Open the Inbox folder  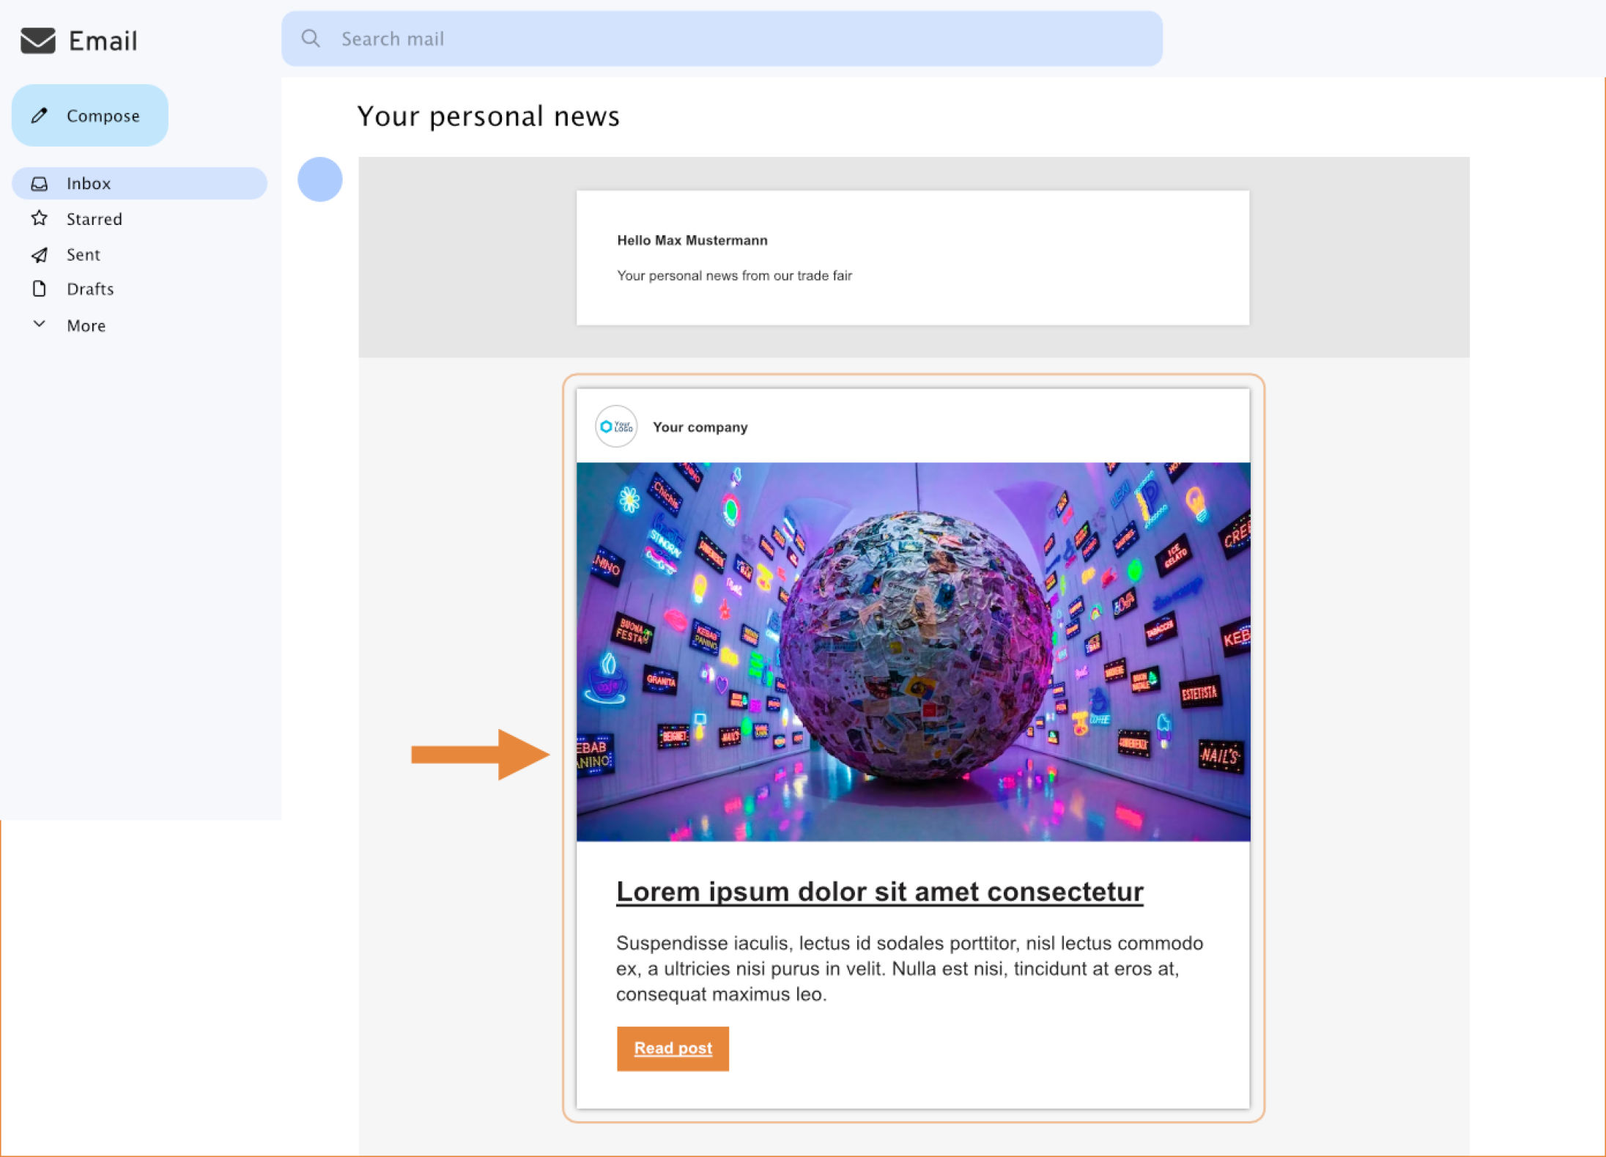[x=139, y=183]
